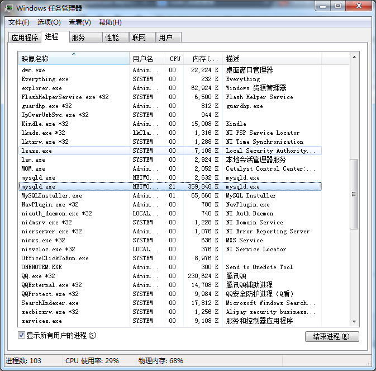Switch to the 性能 tab

[x=116, y=37]
